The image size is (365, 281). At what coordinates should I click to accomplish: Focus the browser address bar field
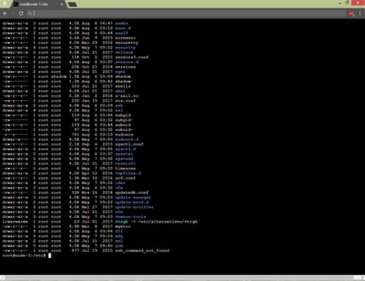(x=186, y=13)
